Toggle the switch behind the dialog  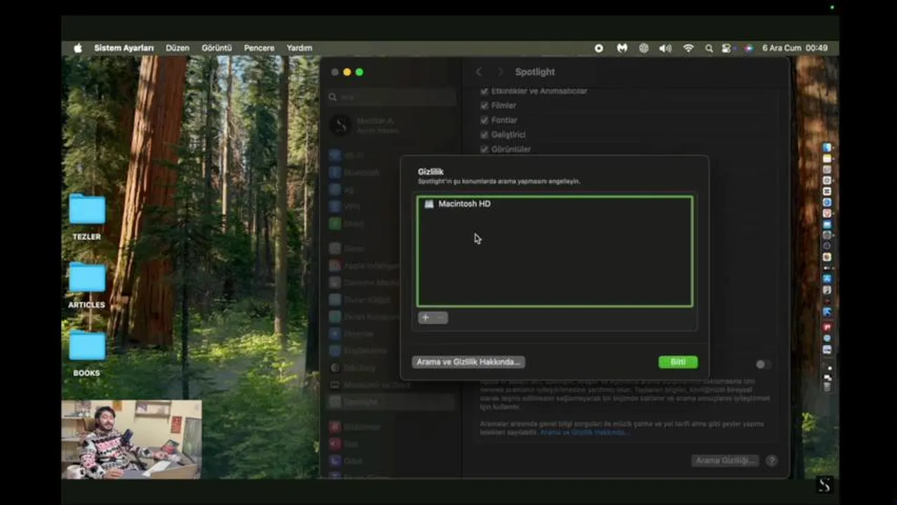pos(764,365)
